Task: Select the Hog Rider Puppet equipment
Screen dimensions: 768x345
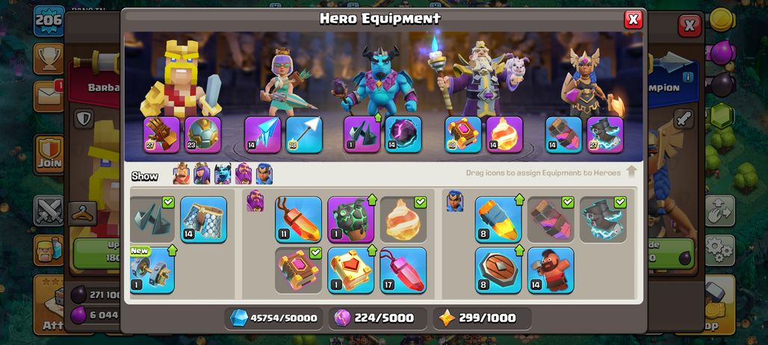Action: pos(551,270)
